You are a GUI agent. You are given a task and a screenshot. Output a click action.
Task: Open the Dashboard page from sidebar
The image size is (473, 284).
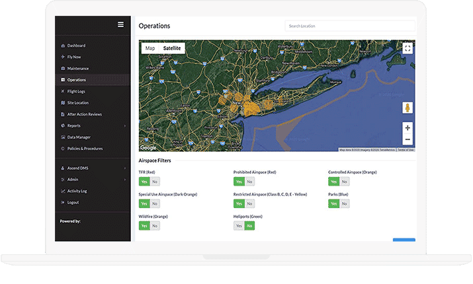76,46
